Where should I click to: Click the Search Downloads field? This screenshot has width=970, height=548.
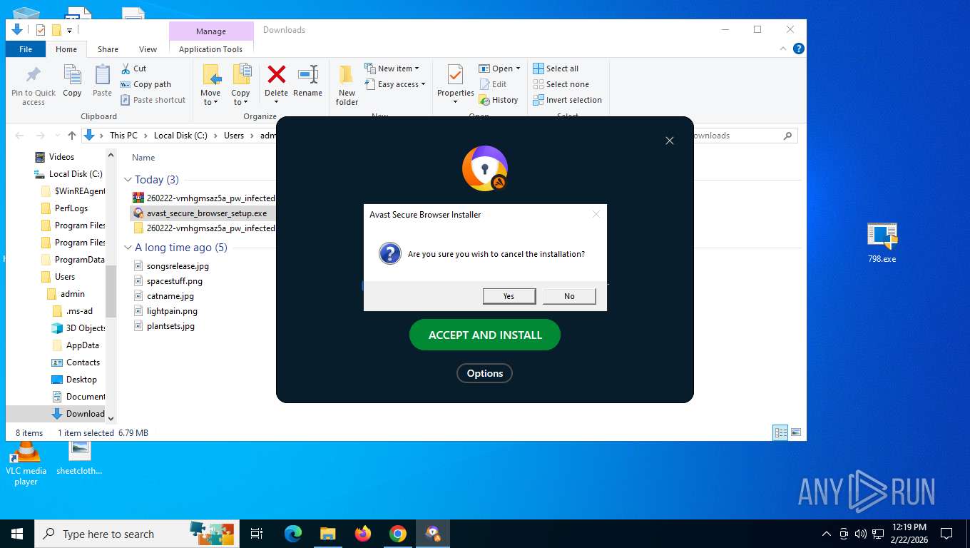tap(742, 136)
